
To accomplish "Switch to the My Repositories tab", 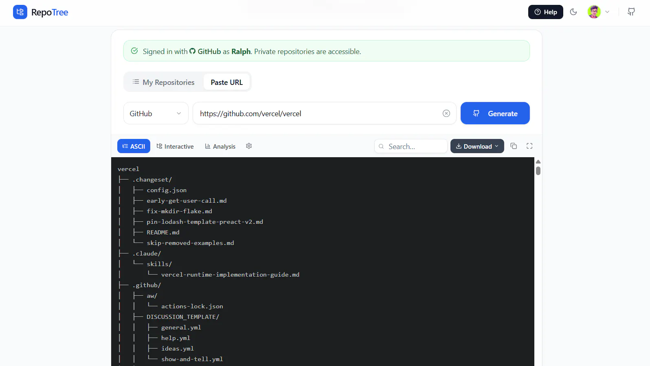I will 163,82.
